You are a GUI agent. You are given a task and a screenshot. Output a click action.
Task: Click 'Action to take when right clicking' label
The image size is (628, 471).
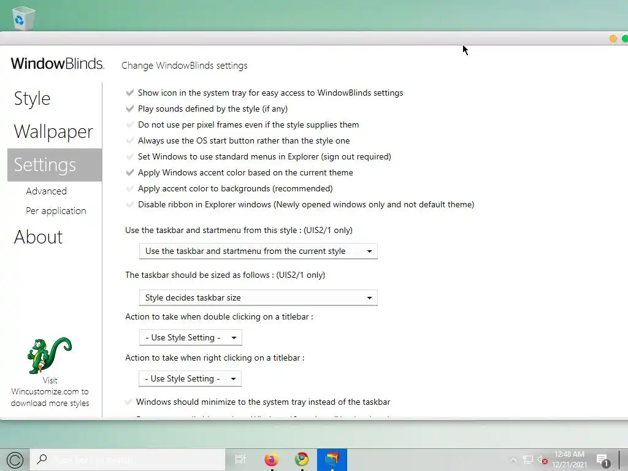click(215, 358)
